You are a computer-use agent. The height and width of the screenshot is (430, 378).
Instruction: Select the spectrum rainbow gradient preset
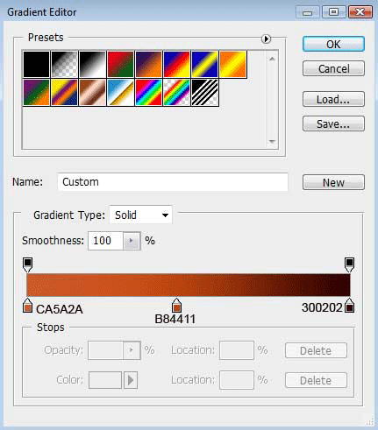click(148, 92)
